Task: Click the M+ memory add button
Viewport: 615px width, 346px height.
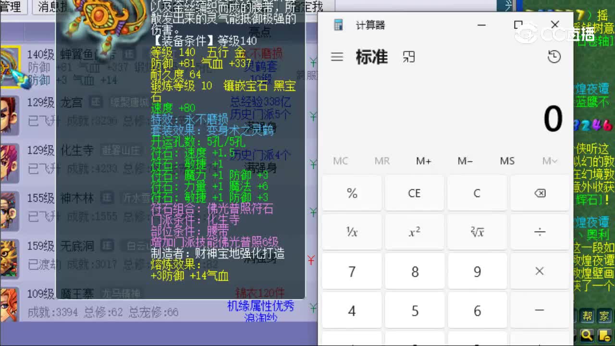Action: [423, 161]
